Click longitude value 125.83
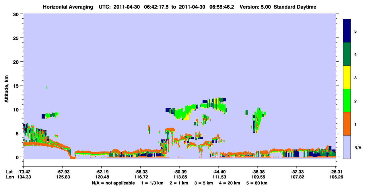 pyautogui.click(x=63, y=177)
